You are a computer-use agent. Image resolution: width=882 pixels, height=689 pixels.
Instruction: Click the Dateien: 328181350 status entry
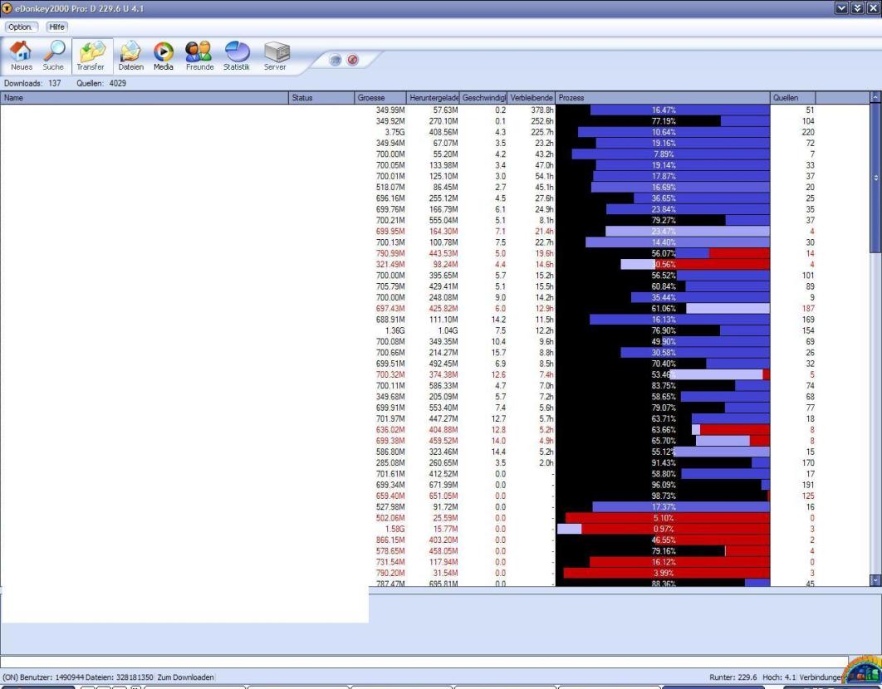120,677
